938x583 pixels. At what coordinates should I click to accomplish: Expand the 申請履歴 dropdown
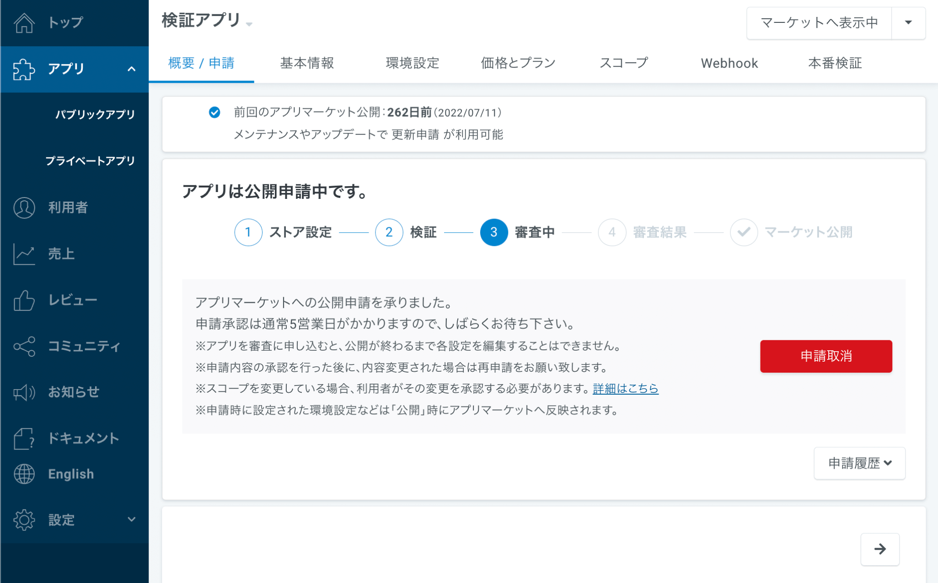(x=859, y=463)
